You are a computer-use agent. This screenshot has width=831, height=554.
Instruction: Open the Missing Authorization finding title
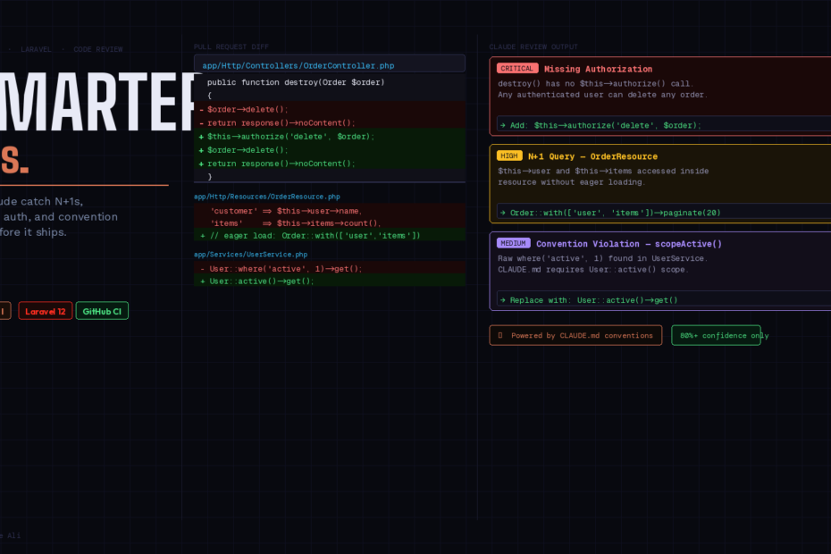point(598,69)
